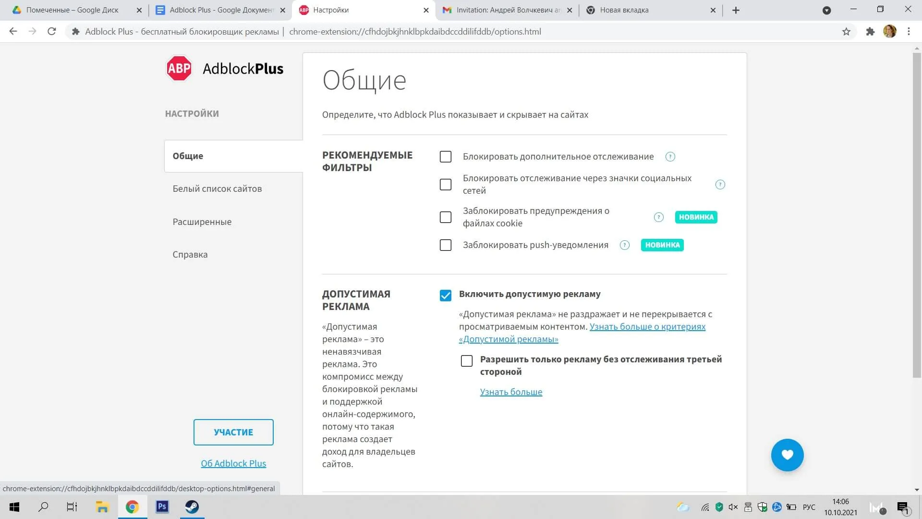Screen dimensions: 922x519
Task: Open the Windows notification center icon
Action: pyautogui.click(x=903, y=507)
